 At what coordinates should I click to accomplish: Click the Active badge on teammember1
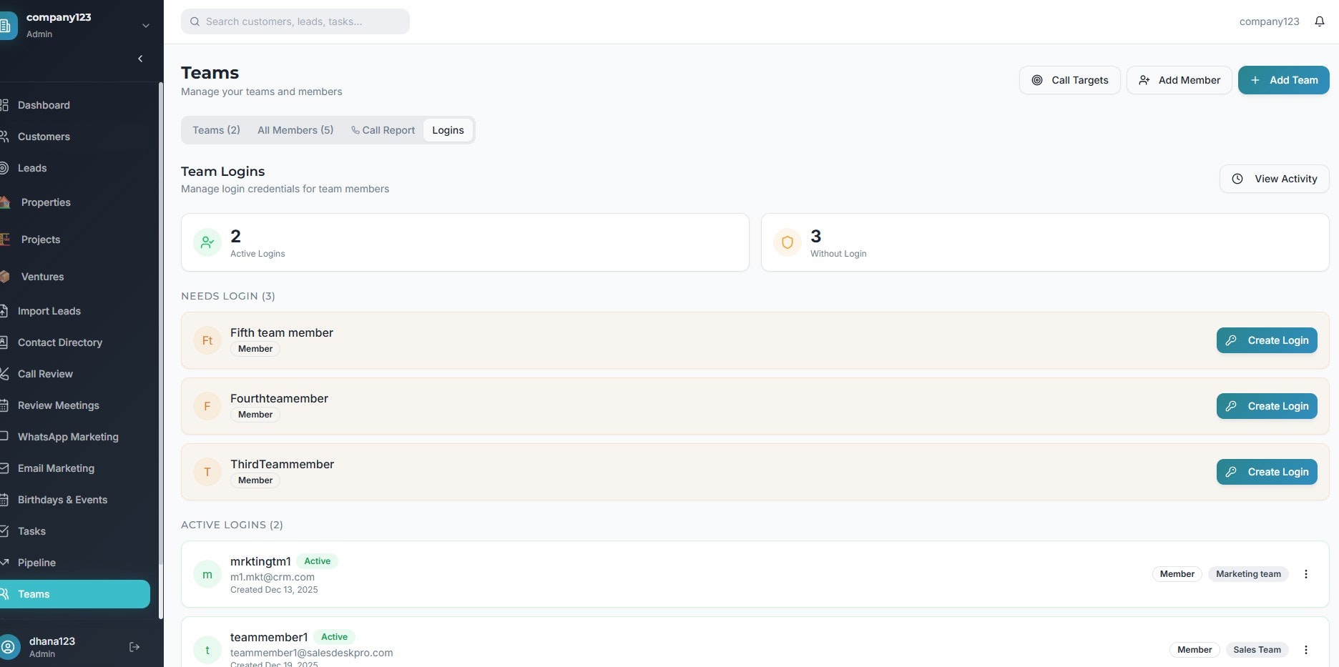334,636
